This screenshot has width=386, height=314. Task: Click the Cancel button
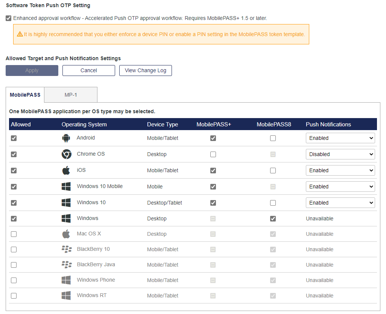point(89,70)
